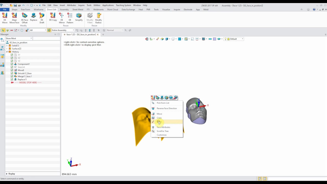Choose Scroll to Tree in context menu
The width and height of the screenshot is (327, 184).
tap(167, 131)
